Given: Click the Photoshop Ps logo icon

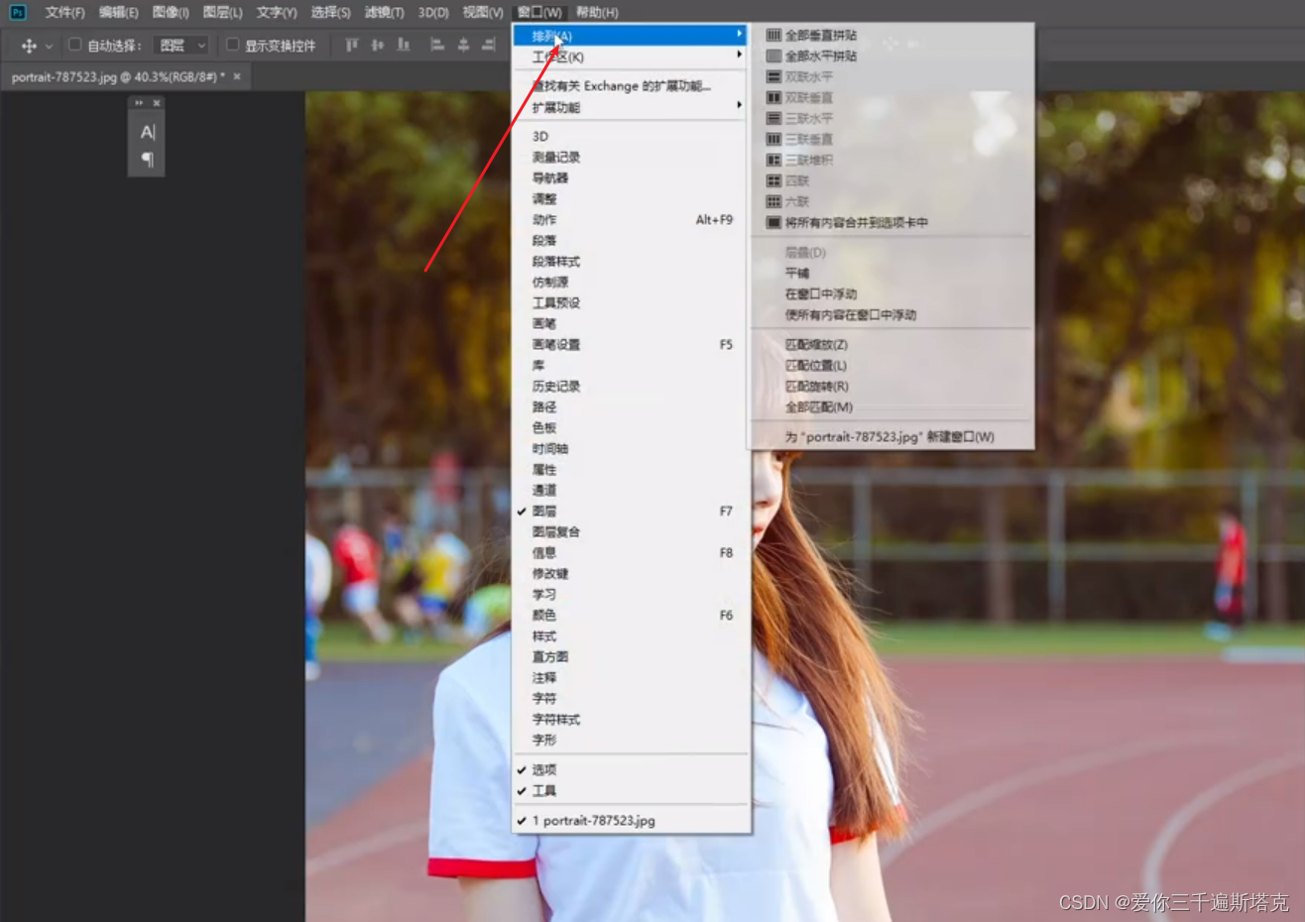Looking at the screenshot, I should pyautogui.click(x=17, y=12).
